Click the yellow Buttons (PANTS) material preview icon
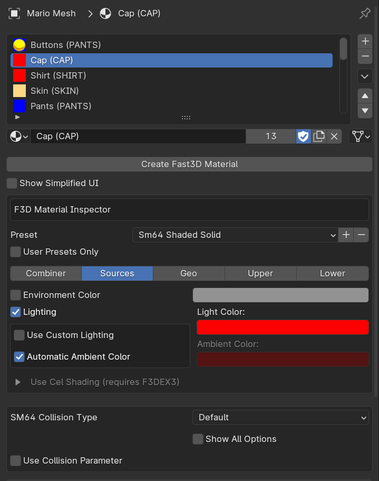The width and height of the screenshot is (379, 481). click(x=20, y=45)
